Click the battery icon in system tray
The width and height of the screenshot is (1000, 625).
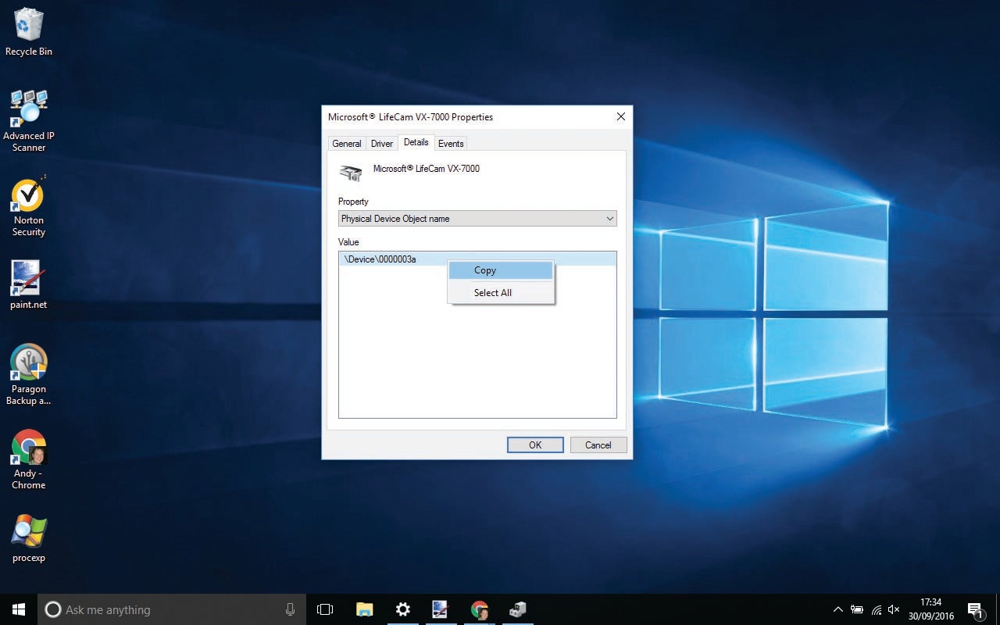[857, 609]
